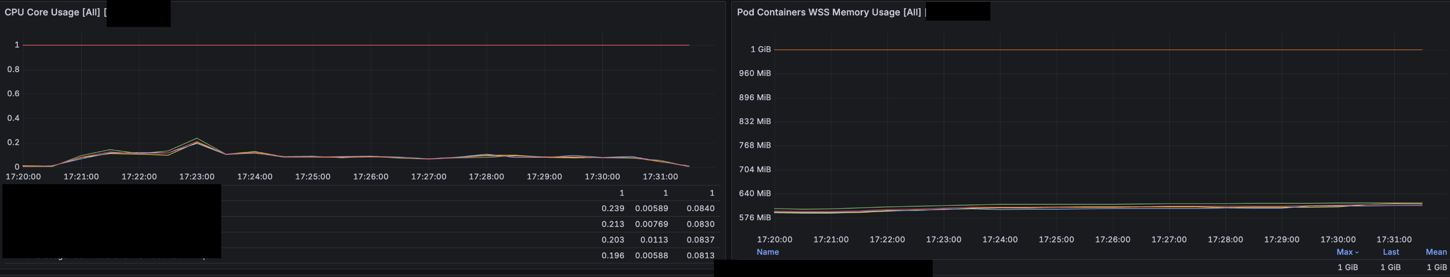This screenshot has height=277, width=1450.
Task: Open the CPU Core Usage panel title menu
Action: tap(52, 13)
